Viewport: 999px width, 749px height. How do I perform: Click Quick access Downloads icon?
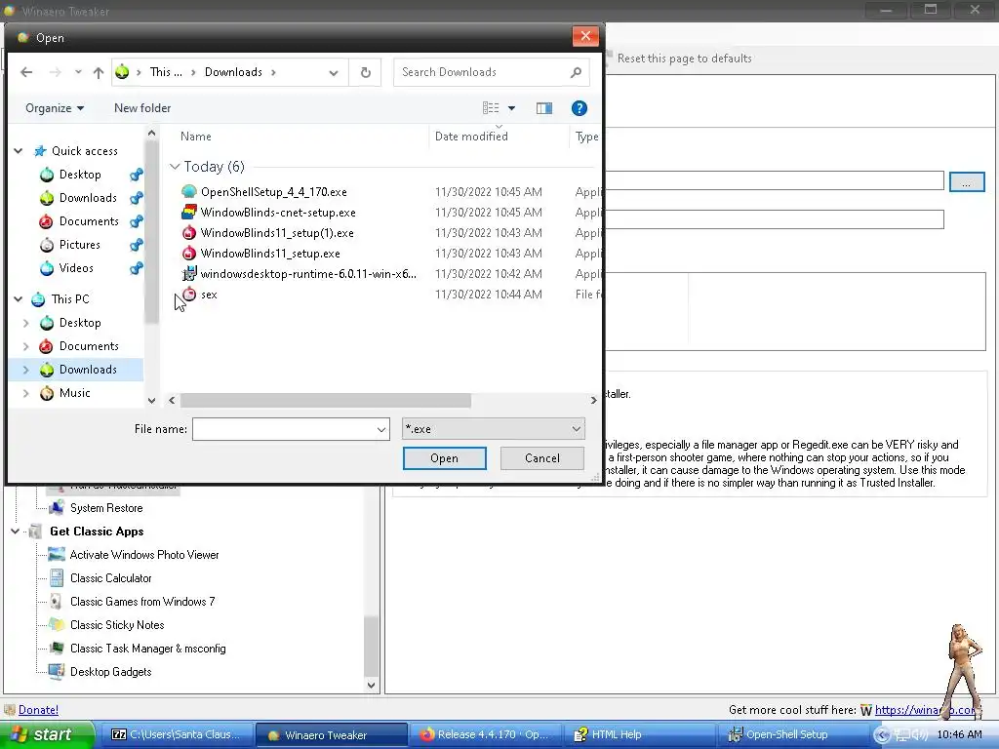pos(47,198)
